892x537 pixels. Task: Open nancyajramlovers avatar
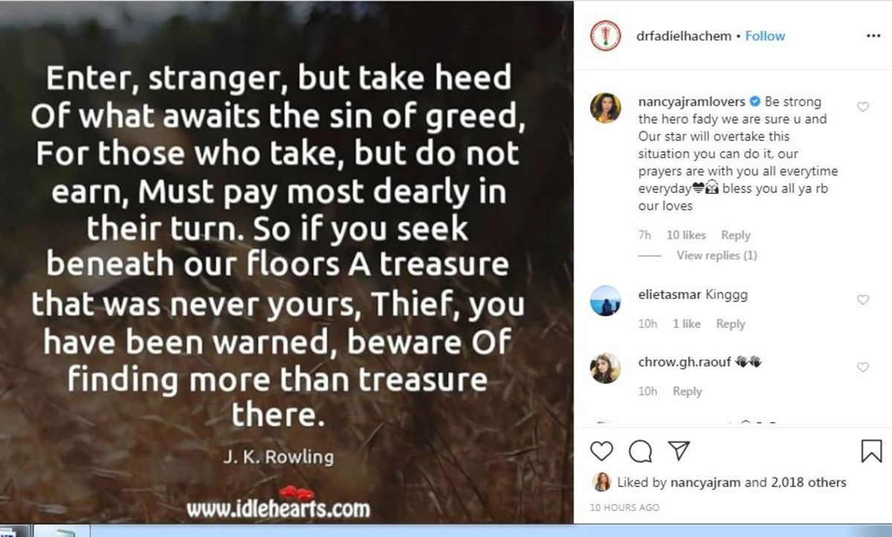click(606, 108)
